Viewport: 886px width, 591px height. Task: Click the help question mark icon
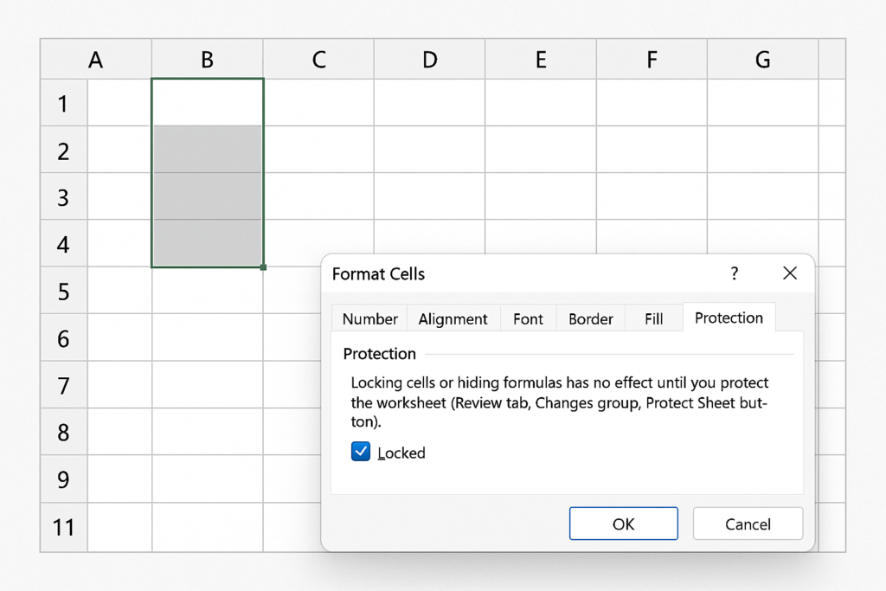coord(735,273)
